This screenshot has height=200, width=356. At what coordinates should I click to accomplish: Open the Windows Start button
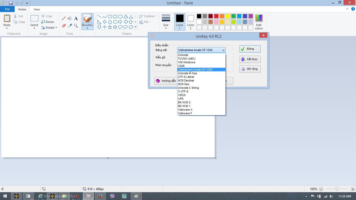[5, 196]
